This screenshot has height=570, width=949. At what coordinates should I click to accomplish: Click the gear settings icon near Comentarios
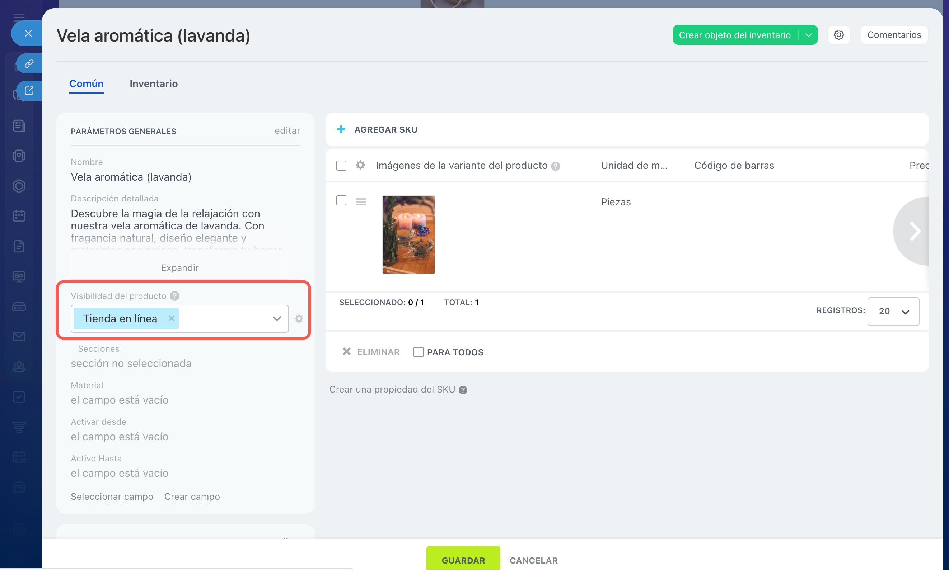click(x=838, y=35)
